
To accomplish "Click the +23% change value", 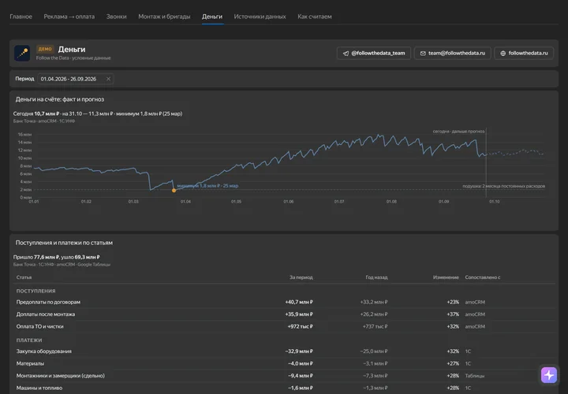I will (453, 302).
